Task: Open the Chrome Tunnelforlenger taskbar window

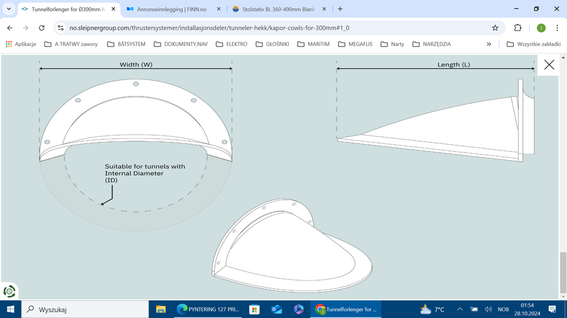Action: point(346,309)
